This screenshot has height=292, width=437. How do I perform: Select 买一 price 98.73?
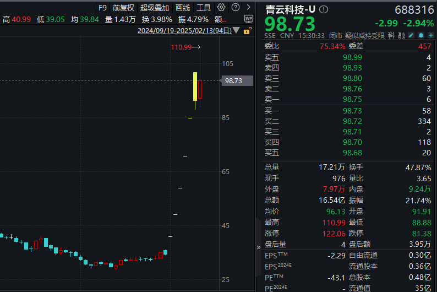pyautogui.click(x=352, y=111)
